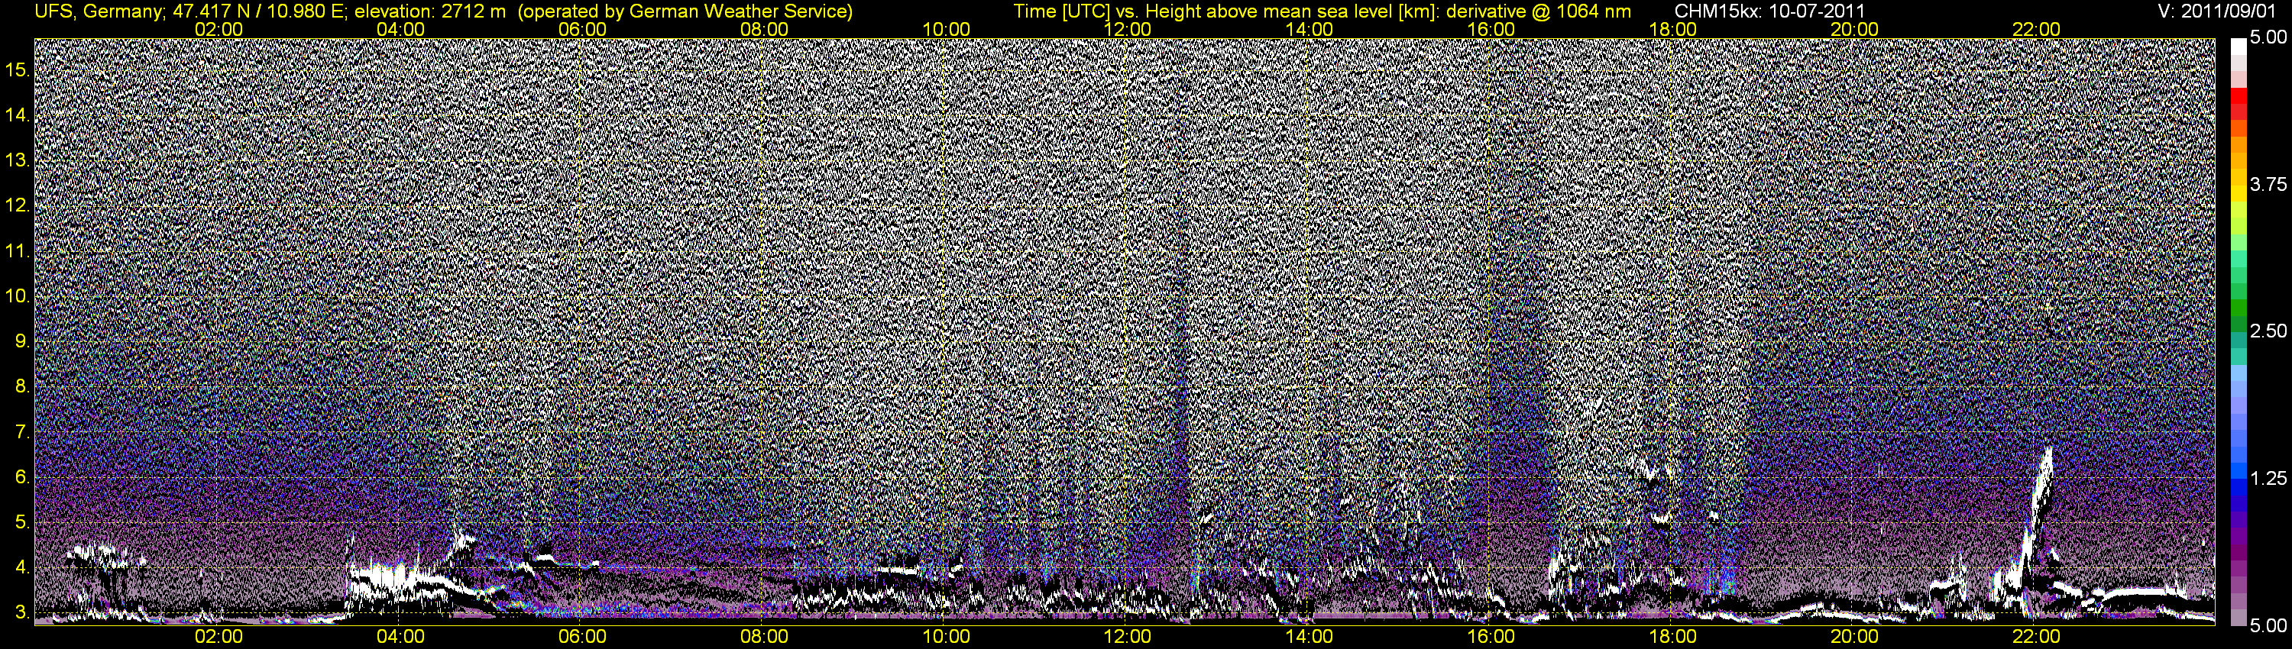Click the 08:00 label on bottom time axis

(x=764, y=637)
